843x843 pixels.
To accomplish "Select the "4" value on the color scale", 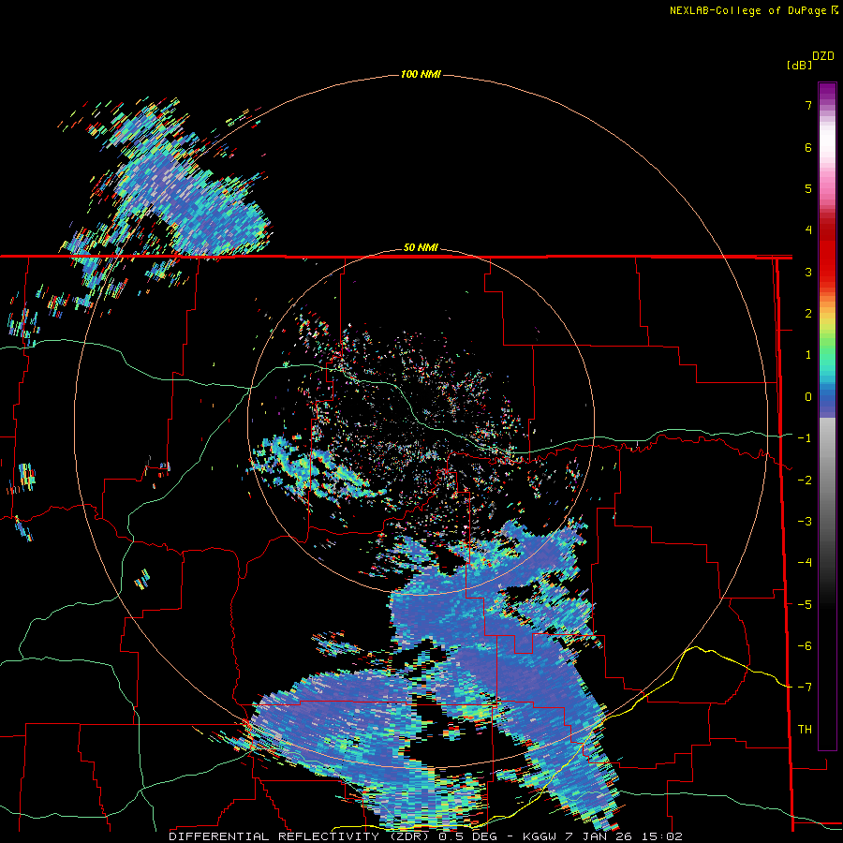I will click(x=808, y=230).
